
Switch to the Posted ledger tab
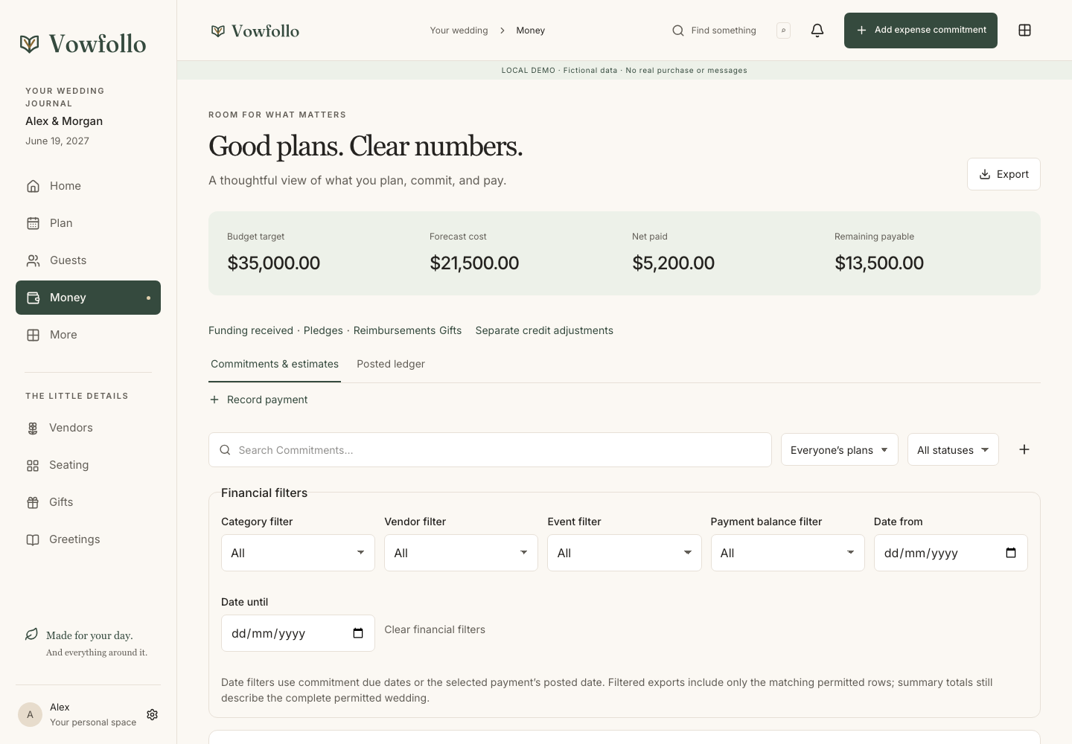coord(391,364)
